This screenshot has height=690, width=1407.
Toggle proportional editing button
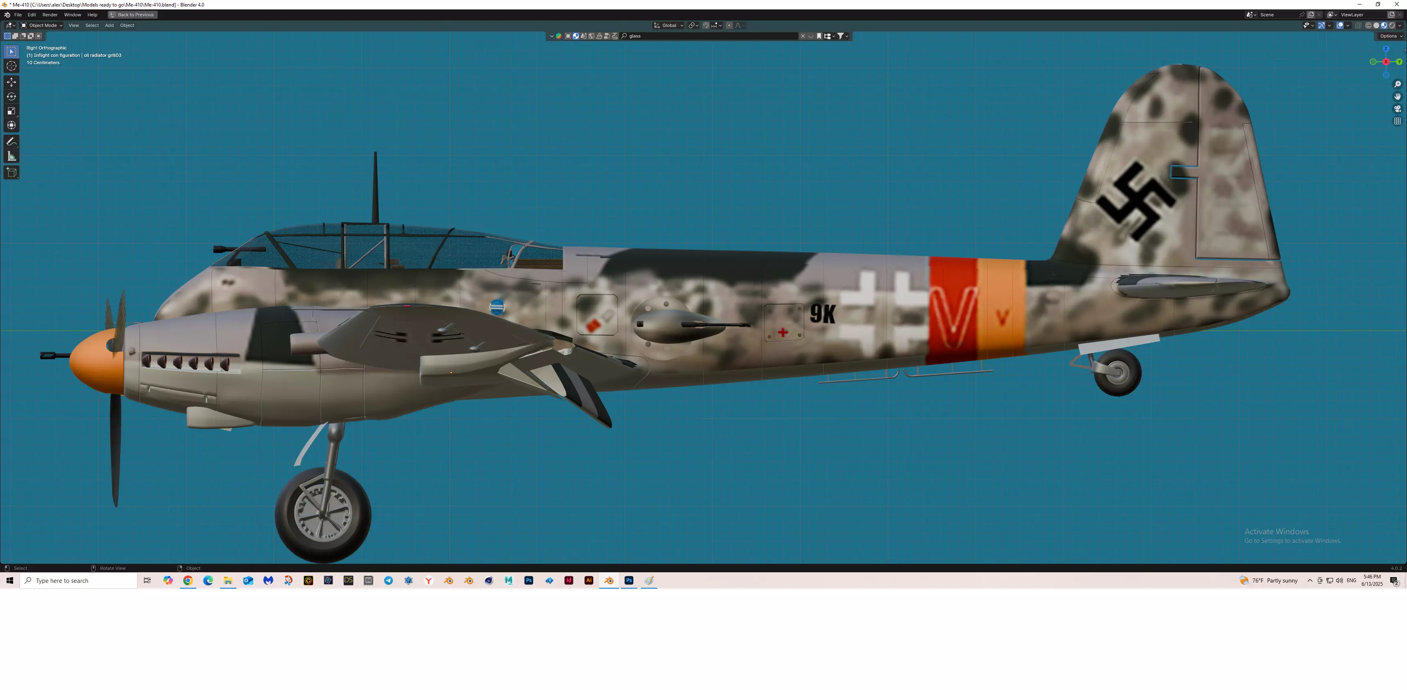click(729, 25)
